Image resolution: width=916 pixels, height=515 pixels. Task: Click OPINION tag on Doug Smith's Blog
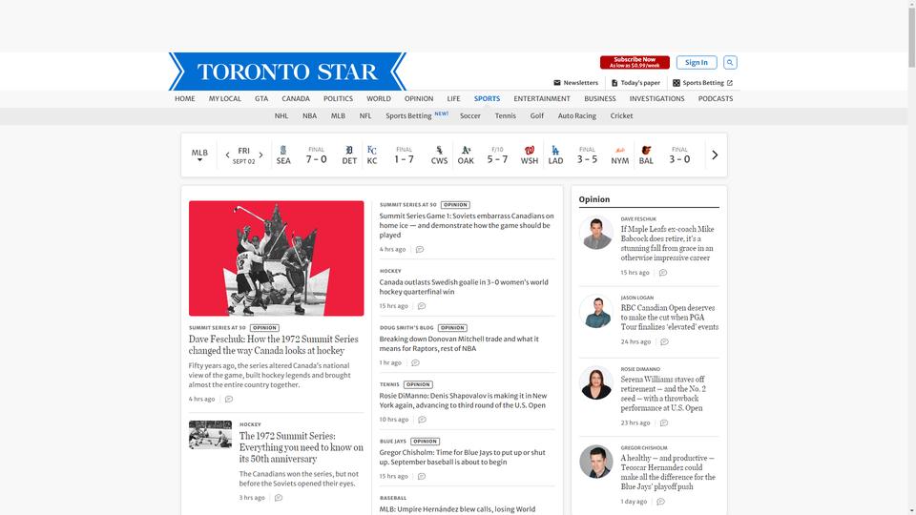coord(452,327)
